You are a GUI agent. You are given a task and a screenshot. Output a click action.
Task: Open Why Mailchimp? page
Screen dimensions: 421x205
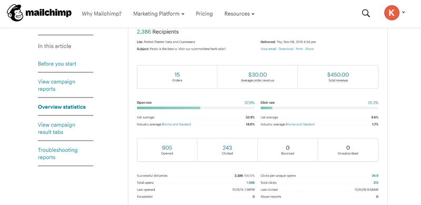click(102, 14)
